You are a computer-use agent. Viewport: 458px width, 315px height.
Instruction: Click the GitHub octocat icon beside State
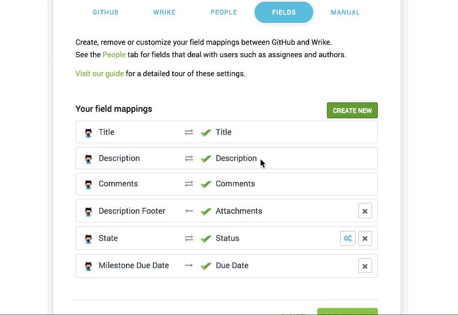[88, 238]
